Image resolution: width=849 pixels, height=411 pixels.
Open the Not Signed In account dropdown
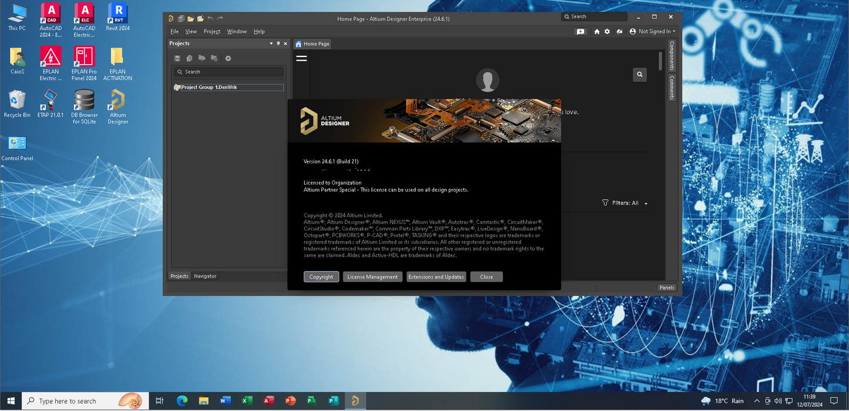point(652,32)
